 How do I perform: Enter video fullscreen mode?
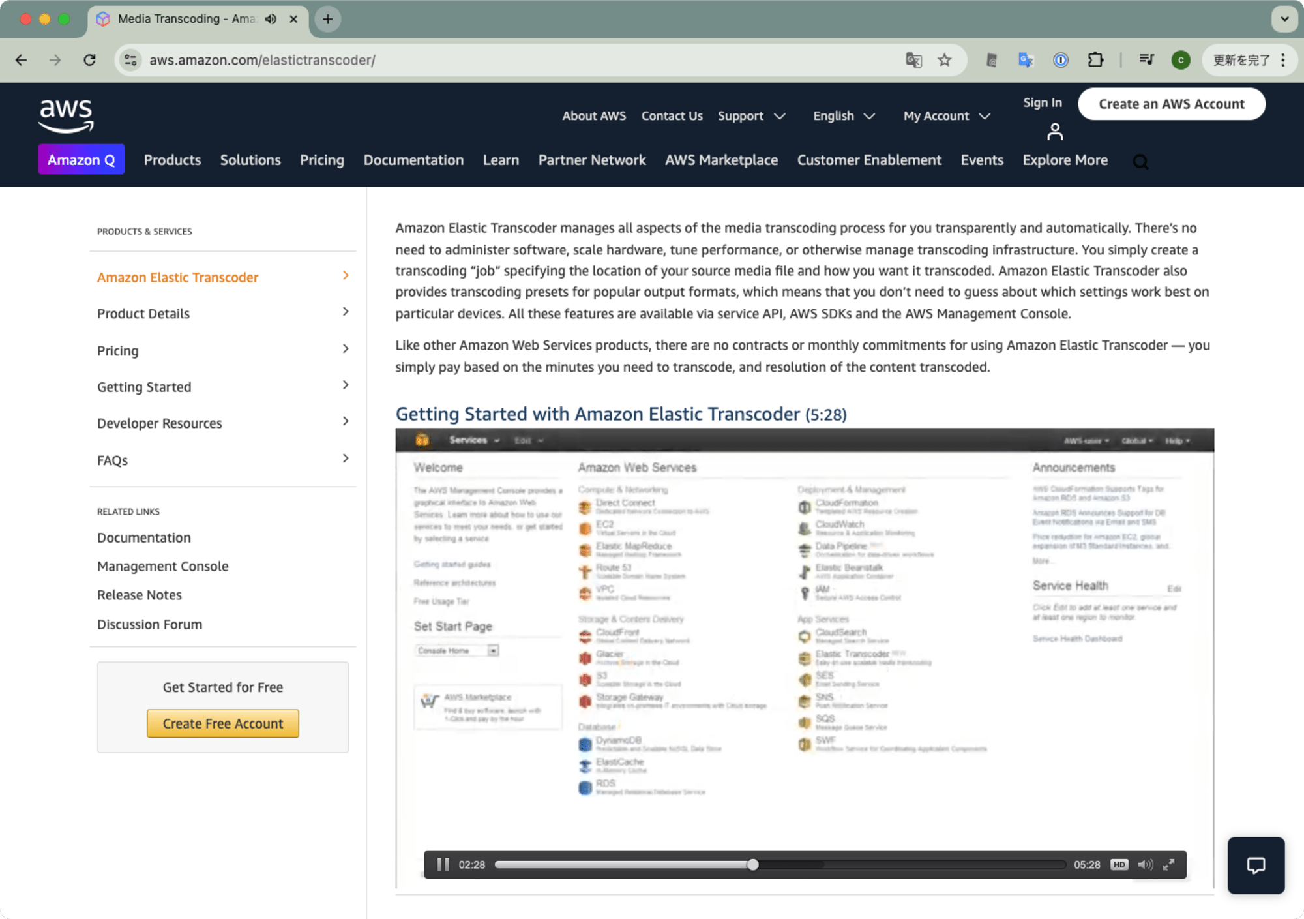(1169, 865)
